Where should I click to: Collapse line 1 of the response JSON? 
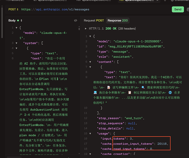coord(90,36)
